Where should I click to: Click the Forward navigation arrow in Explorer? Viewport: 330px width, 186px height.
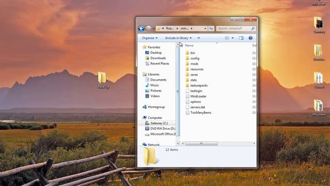(148, 28)
